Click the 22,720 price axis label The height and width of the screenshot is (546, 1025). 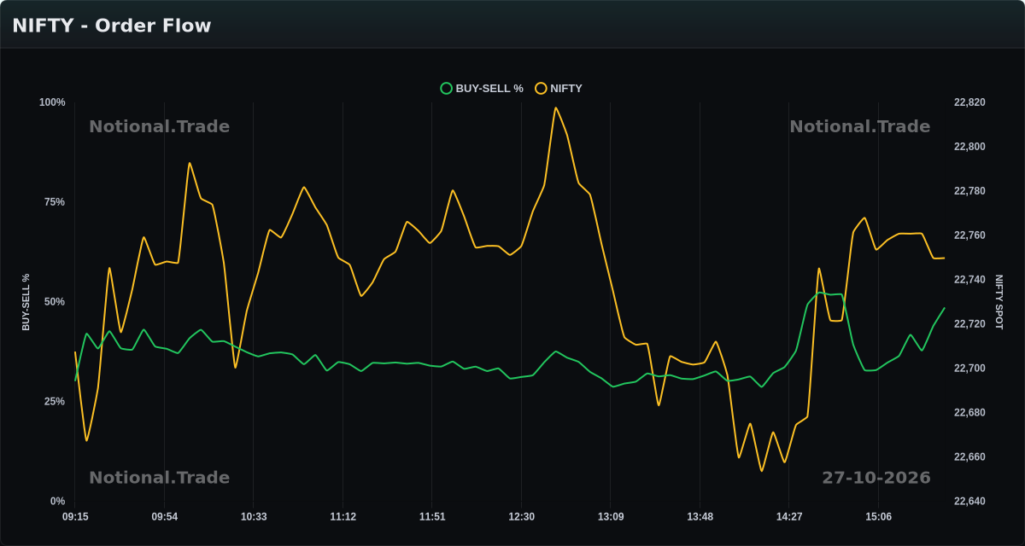point(969,324)
